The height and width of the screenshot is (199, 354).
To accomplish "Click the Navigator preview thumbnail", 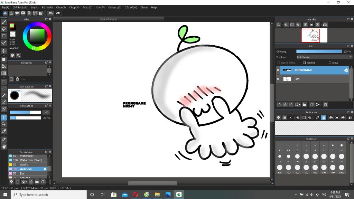I will tap(314, 36).
